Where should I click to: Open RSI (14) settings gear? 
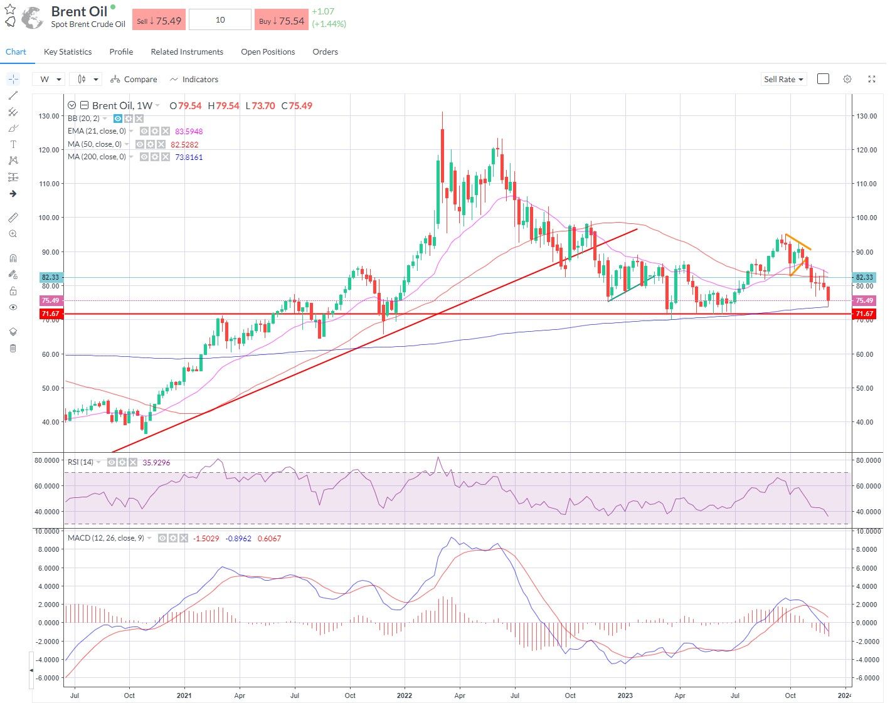[122, 462]
